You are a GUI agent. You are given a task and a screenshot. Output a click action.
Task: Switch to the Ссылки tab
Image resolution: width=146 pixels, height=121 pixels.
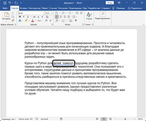tap(53, 8)
